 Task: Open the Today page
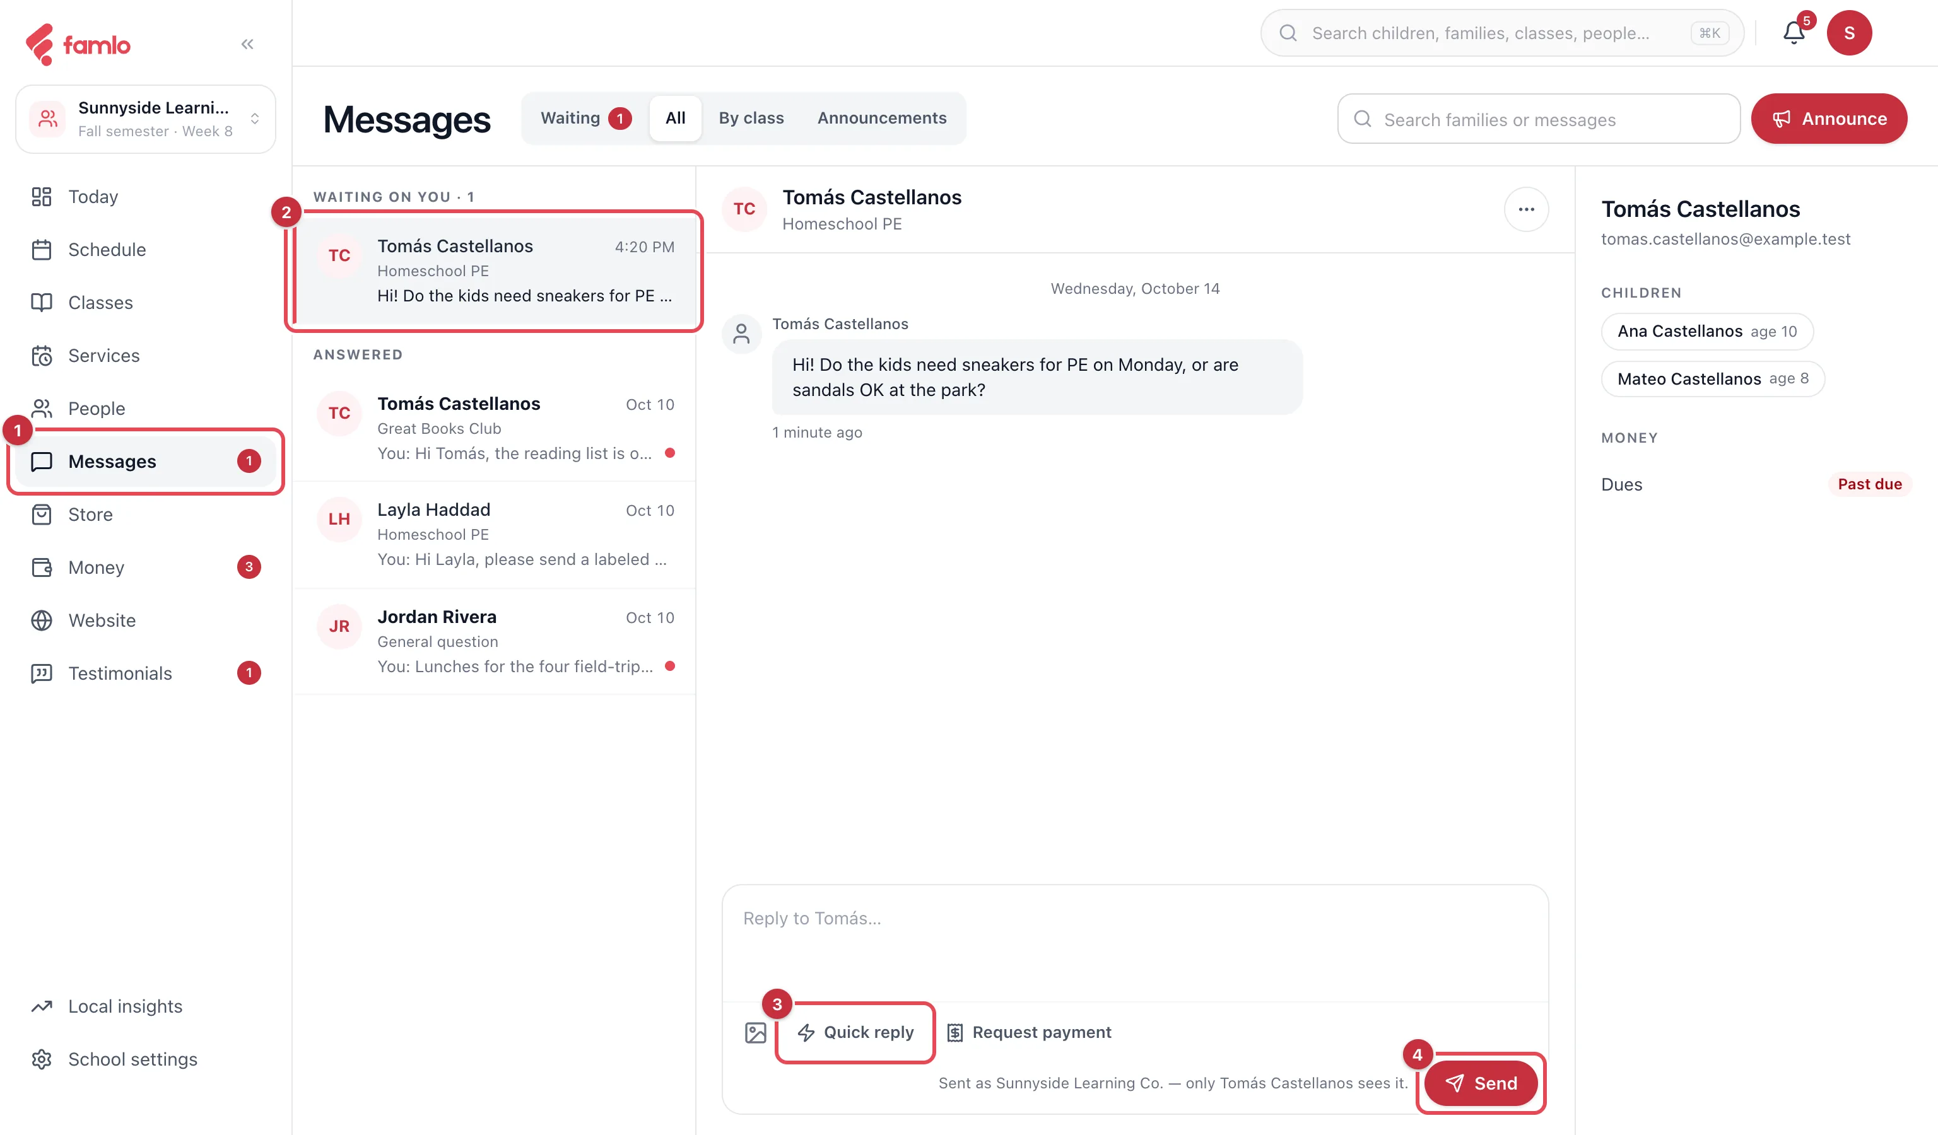point(145,197)
